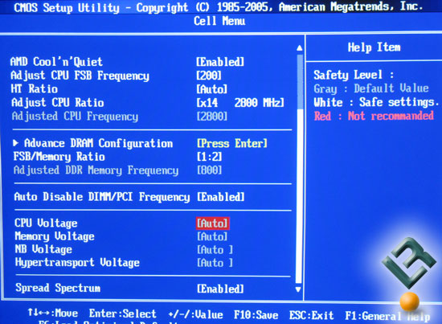Click the triangle beside Advance DRAM Configuration
Image resolution: width=442 pixels, height=324 pixels.
[x=16, y=143]
